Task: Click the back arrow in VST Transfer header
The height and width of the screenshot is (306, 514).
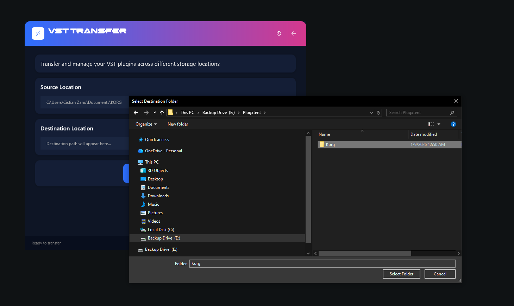Action: [x=294, y=33]
